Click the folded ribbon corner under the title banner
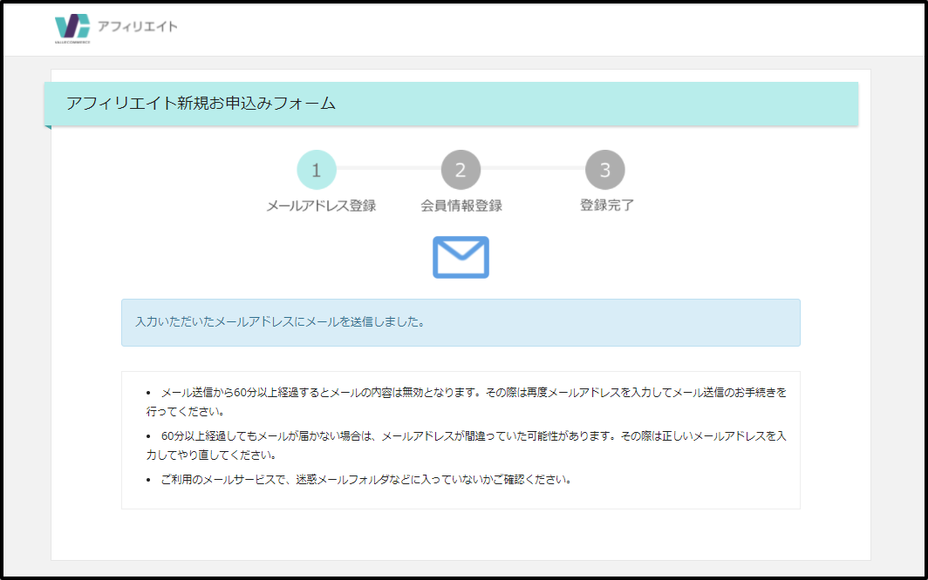Screen dimensions: 928x580 tap(48, 128)
